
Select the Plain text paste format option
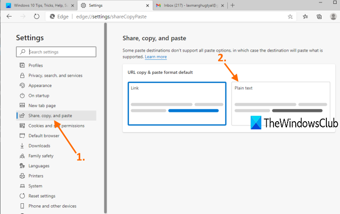(281, 104)
